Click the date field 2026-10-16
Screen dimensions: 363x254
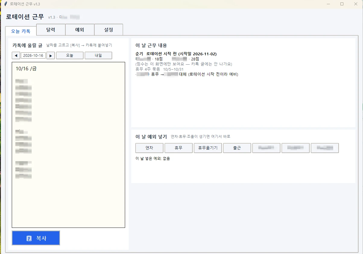(x=33, y=56)
